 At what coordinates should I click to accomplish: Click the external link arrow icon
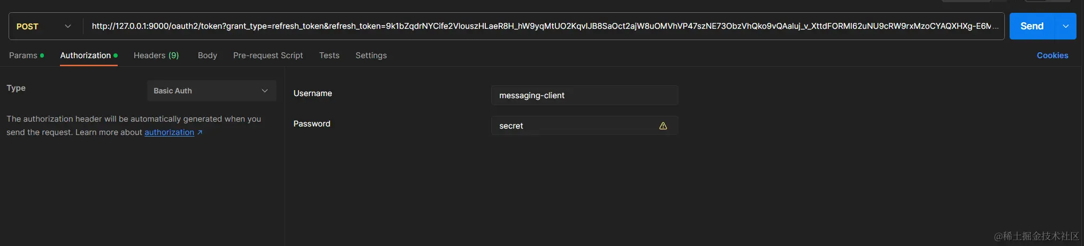[200, 132]
